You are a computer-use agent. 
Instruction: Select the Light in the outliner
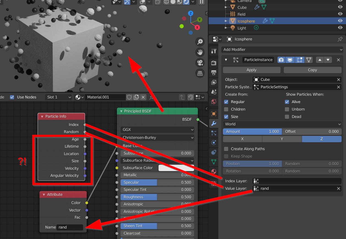[x=242, y=28]
